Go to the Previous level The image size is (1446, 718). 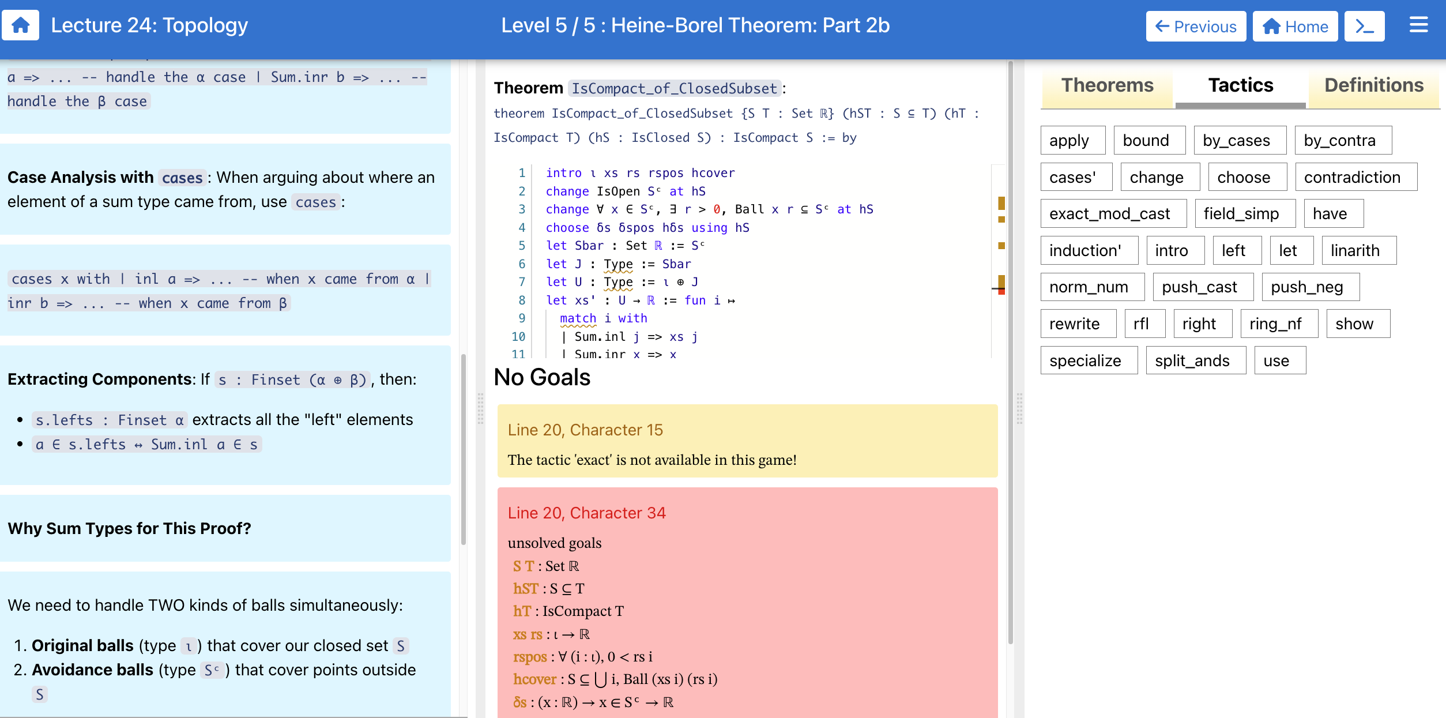(1195, 27)
